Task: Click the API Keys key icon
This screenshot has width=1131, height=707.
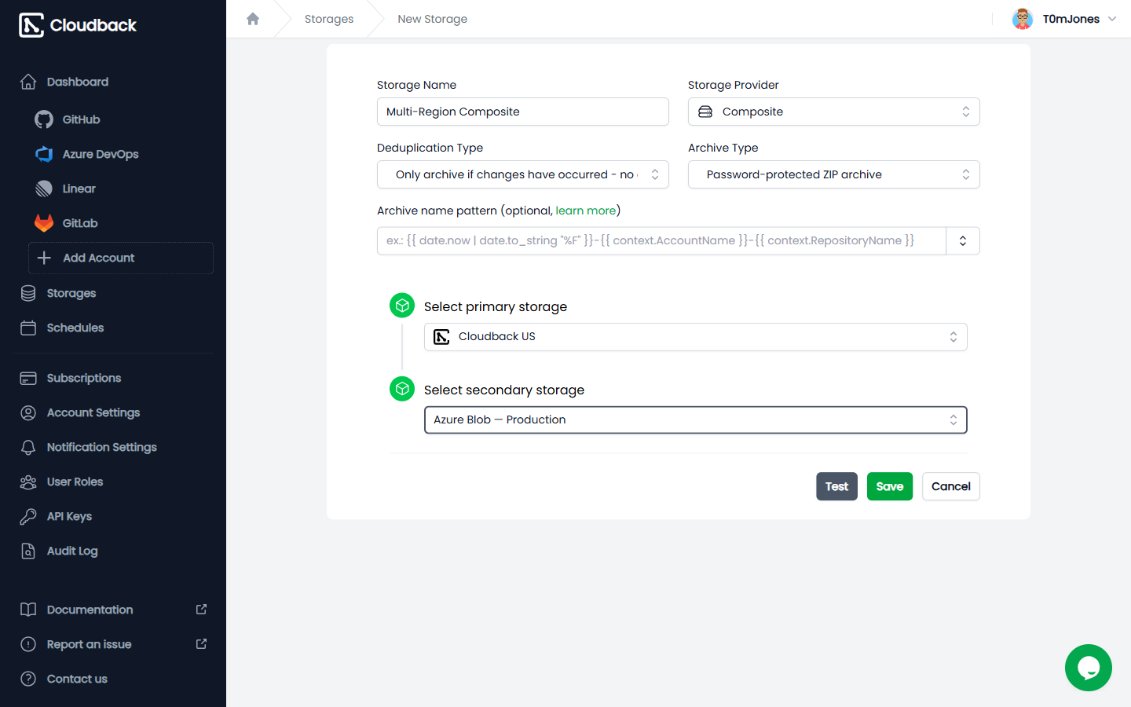Action: tap(28, 516)
